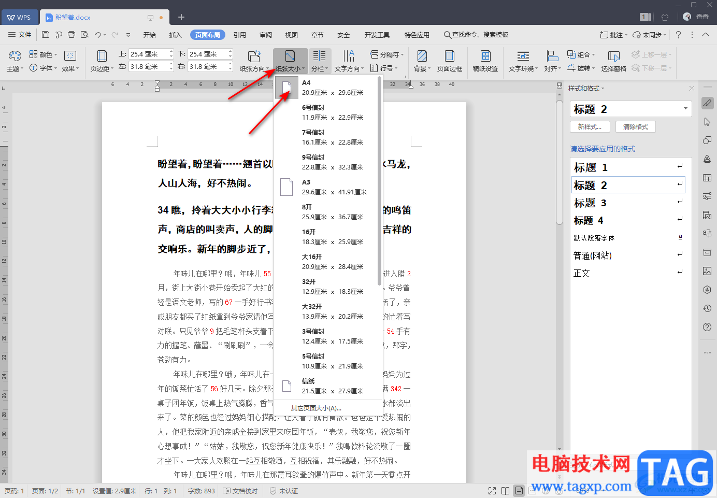Switch to the 开始 (Home) tab
The image size is (717, 498).
tap(150, 35)
